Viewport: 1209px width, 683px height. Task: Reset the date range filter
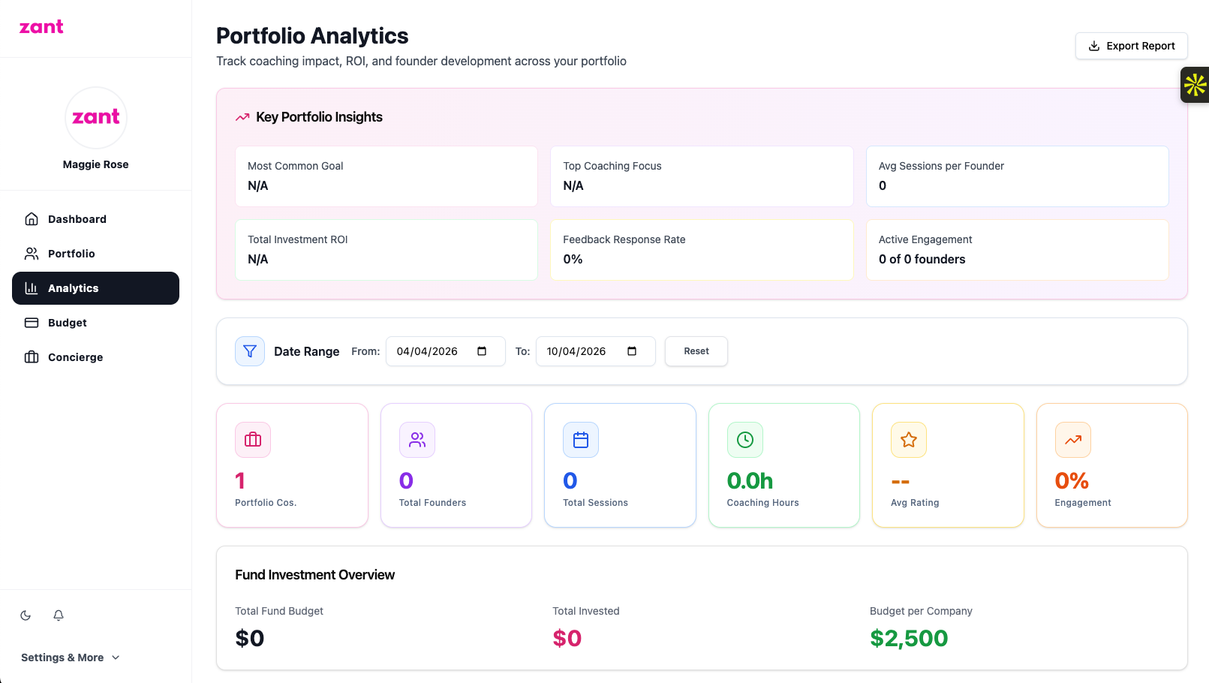pos(696,351)
